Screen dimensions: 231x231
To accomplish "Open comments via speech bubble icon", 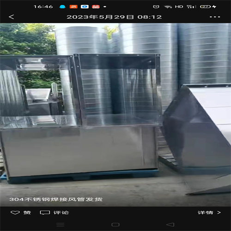I will (x=45, y=213).
